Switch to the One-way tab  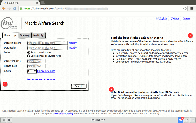point(24,35)
